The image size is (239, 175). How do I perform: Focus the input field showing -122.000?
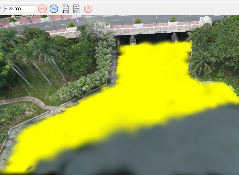(20, 9)
